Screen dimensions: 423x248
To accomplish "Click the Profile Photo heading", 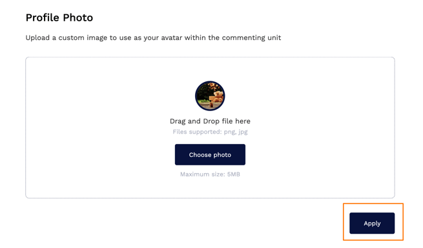I will tap(59, 17).
